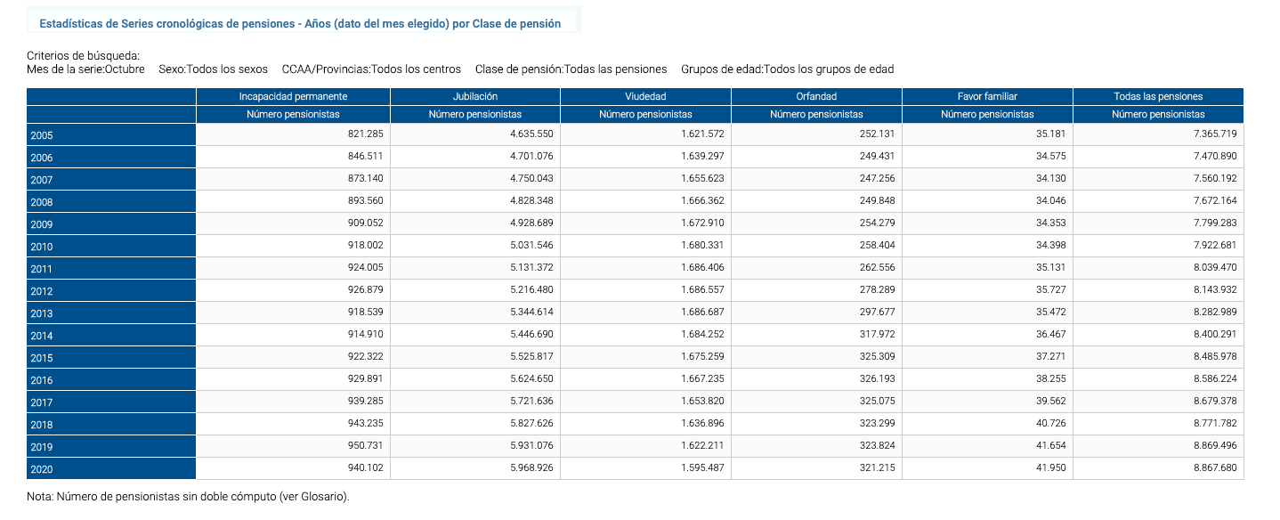Select the Jubilación value 5.968.926 for 2020
This screenshot has height=520, width=1280.
pyautogui.click(x=527, y=468)
